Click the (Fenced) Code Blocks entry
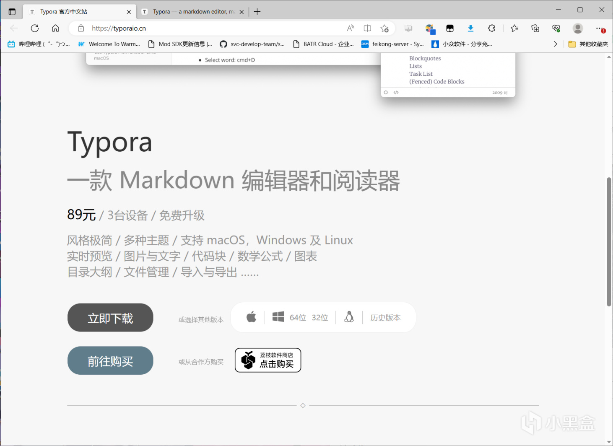This screenshot has width=613, height=446. tap(437, 82)
